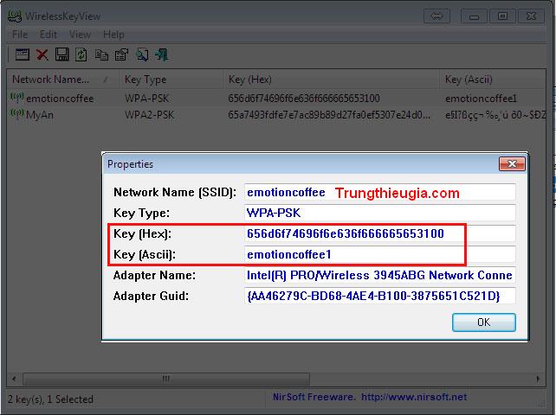556x415 pixels.
Task: Open the Edit menu
Action: [x=48, y=35]
